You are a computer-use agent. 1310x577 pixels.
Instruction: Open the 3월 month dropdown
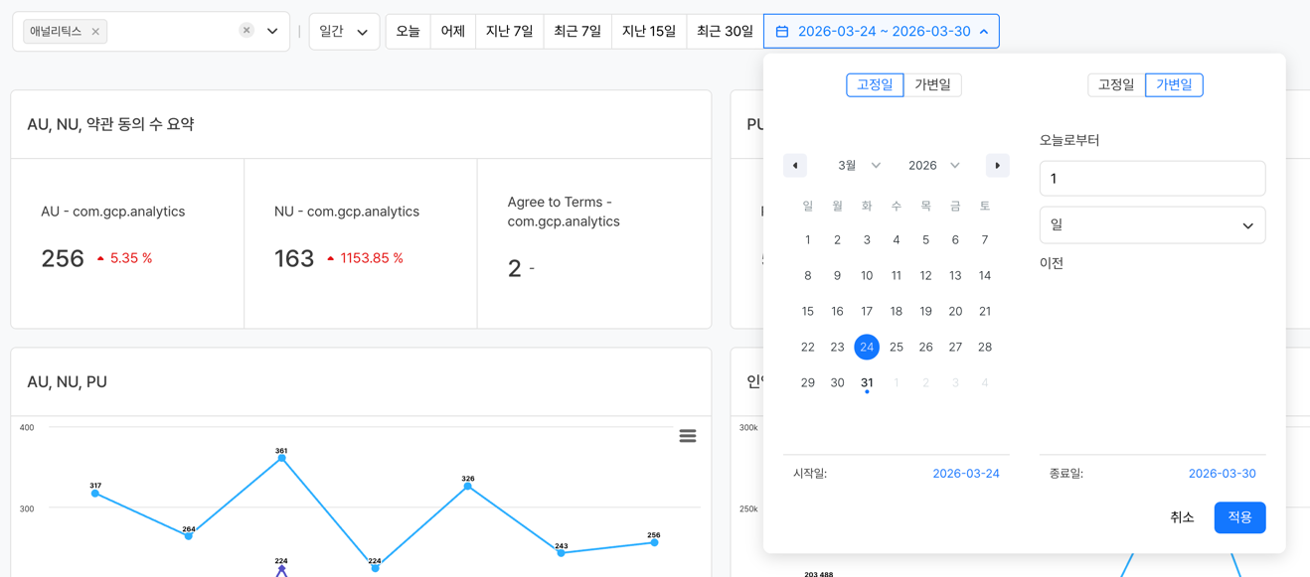[x=859, y=166]
